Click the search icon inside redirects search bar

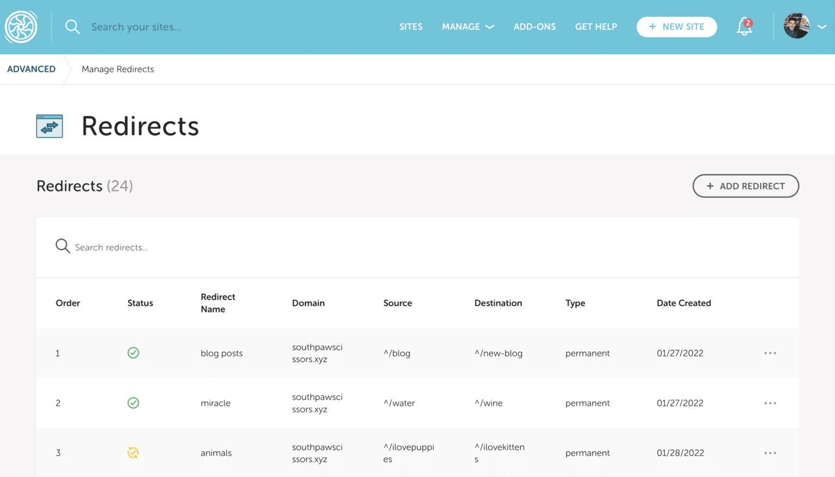point(63,246)
